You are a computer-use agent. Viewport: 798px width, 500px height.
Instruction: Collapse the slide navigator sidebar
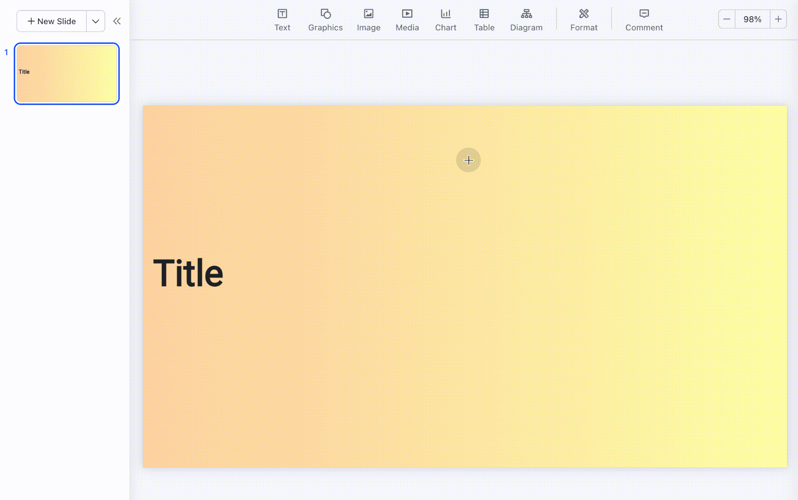(117, 21)
